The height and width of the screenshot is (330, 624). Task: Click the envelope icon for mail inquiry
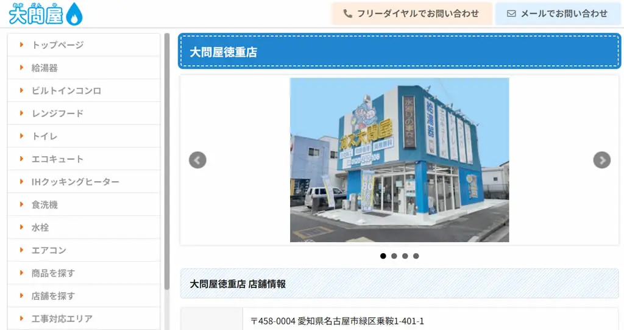point(511,13)
